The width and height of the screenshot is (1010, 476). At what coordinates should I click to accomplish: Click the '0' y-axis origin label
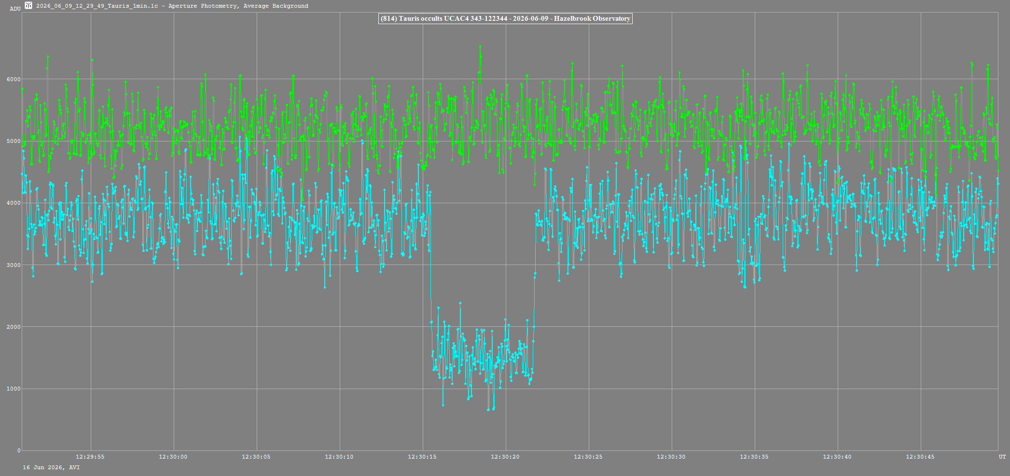pos(19,451)
